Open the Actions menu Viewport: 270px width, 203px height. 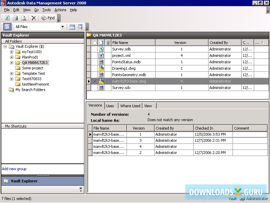point(60,10)
